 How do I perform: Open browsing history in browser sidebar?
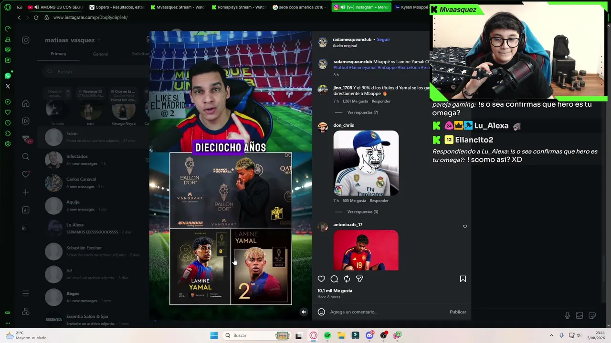click(8, 123)
